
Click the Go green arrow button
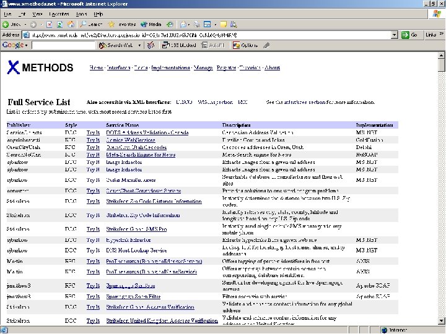point(409,35)
